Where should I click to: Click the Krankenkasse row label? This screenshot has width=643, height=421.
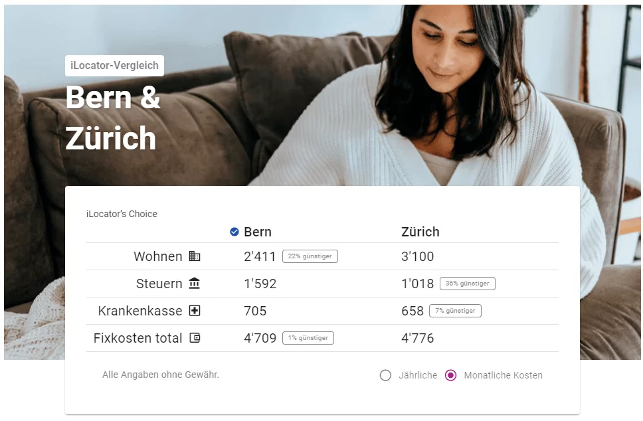click(140, 311)
